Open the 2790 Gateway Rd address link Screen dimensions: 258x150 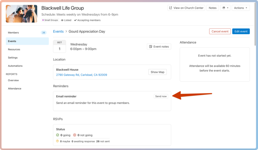[x=82, y=75]
